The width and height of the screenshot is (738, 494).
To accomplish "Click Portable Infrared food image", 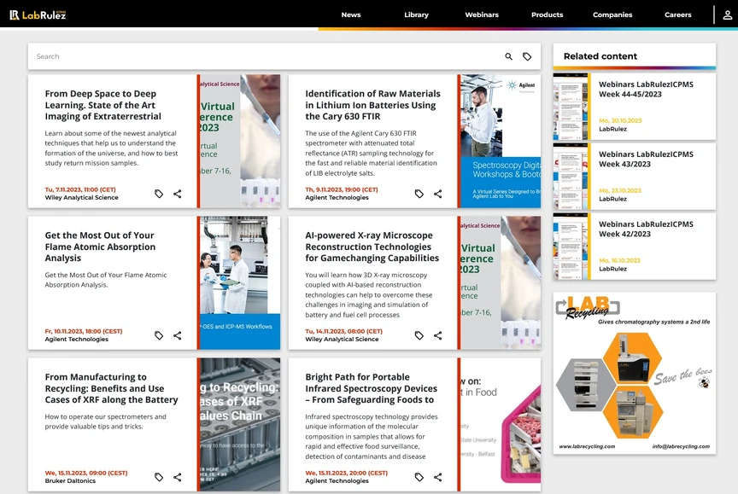I will (x=501, y=424).
